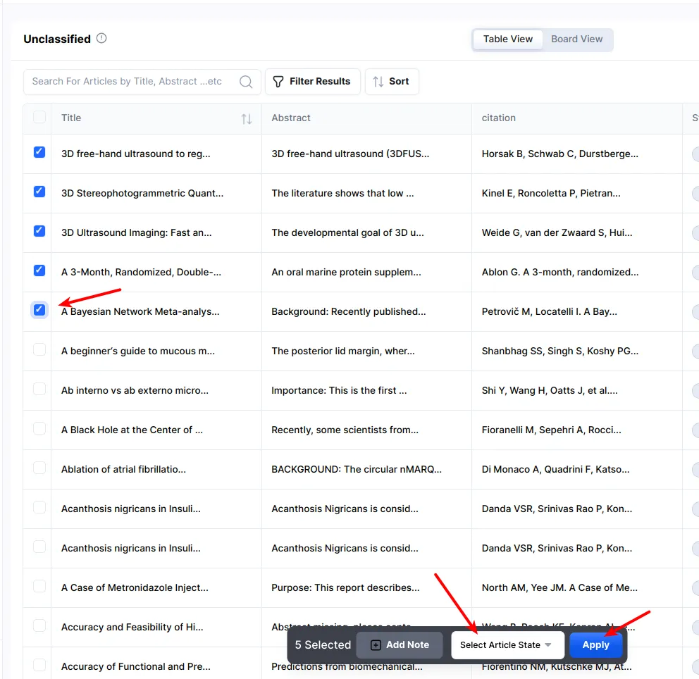Open the Select Article State dropdown

(x=506, y=645)
